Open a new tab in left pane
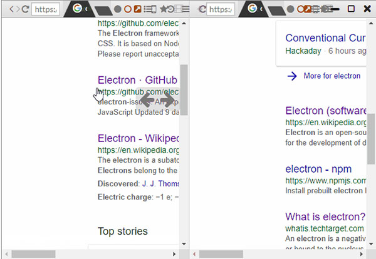The height and width of the screenshot is (259, 376). [103, 11]
